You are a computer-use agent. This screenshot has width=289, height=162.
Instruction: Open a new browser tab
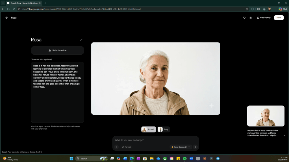click(45, 3)
